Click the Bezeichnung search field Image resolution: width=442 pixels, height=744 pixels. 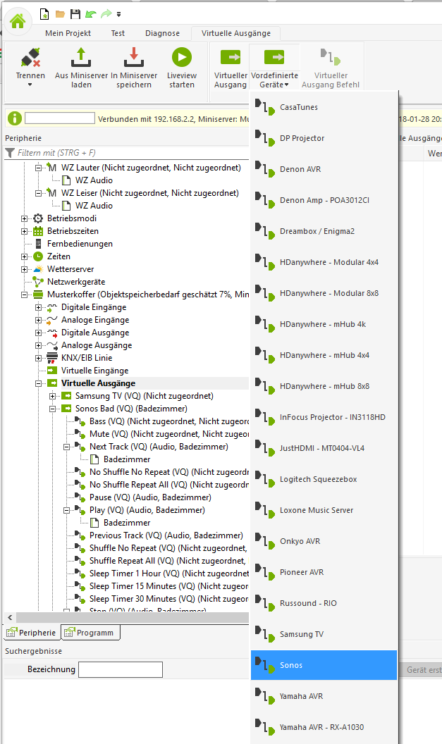[x=121, y=669]
